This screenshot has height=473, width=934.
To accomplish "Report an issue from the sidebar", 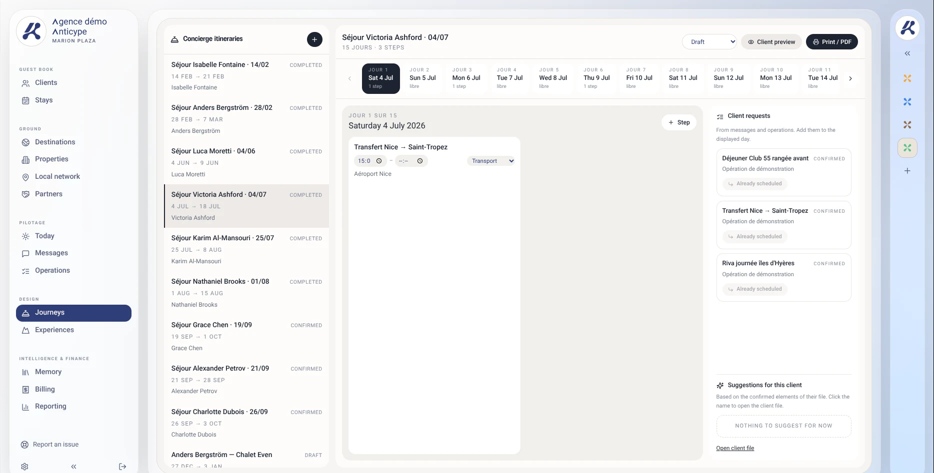I will click(50, 445).
